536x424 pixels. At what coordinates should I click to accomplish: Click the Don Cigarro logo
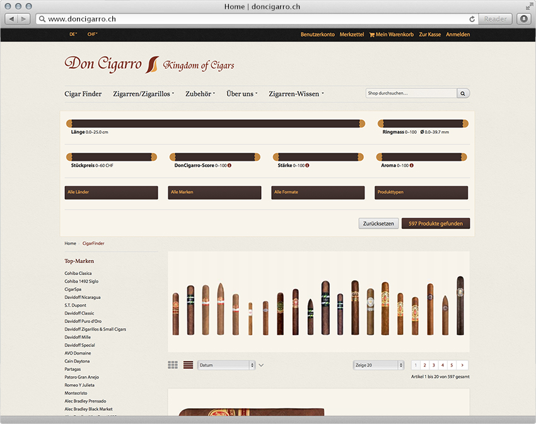[149, 64]
